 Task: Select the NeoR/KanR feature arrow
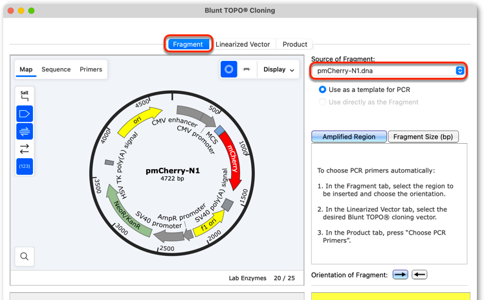pyautogui.click(x=126, y=212)
